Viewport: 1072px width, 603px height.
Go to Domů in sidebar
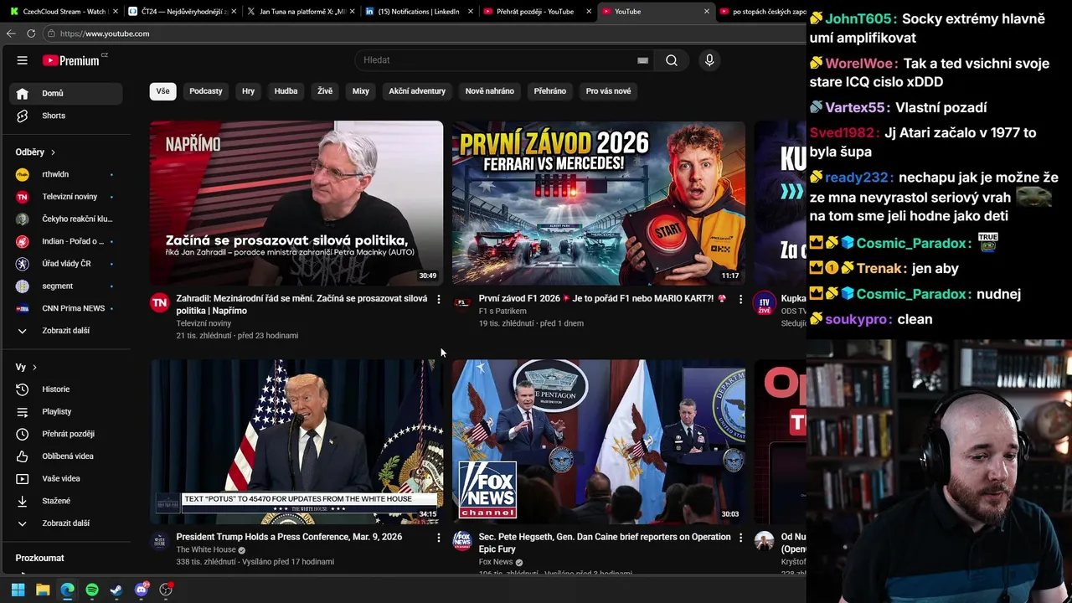[x=66, y=93]
